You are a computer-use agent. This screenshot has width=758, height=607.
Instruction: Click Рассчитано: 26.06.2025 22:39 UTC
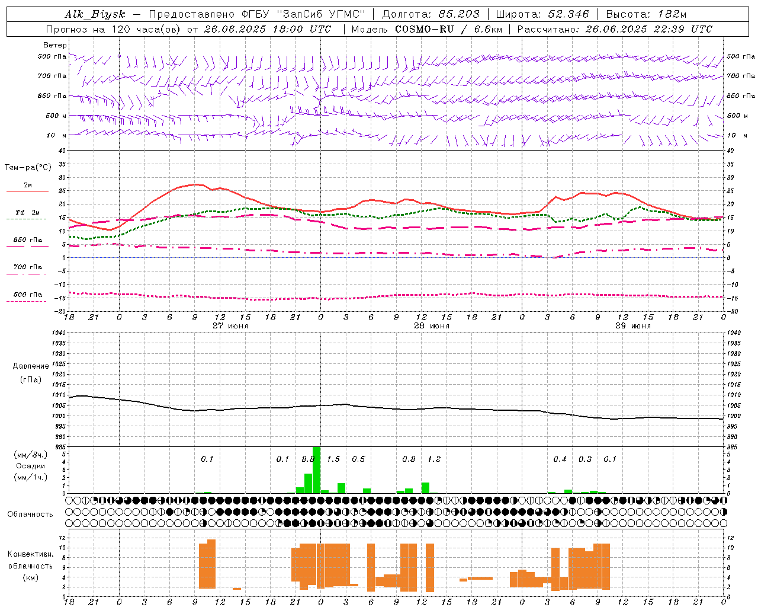click(x=615, y=29)
